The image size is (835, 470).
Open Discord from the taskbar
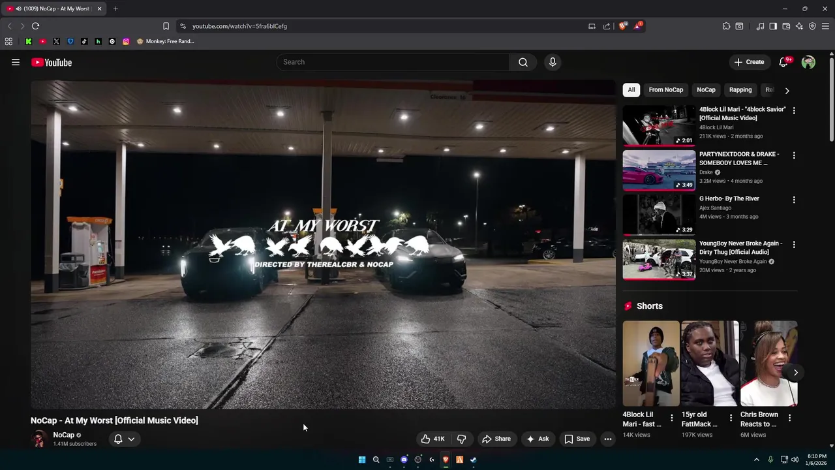[404, 460]
